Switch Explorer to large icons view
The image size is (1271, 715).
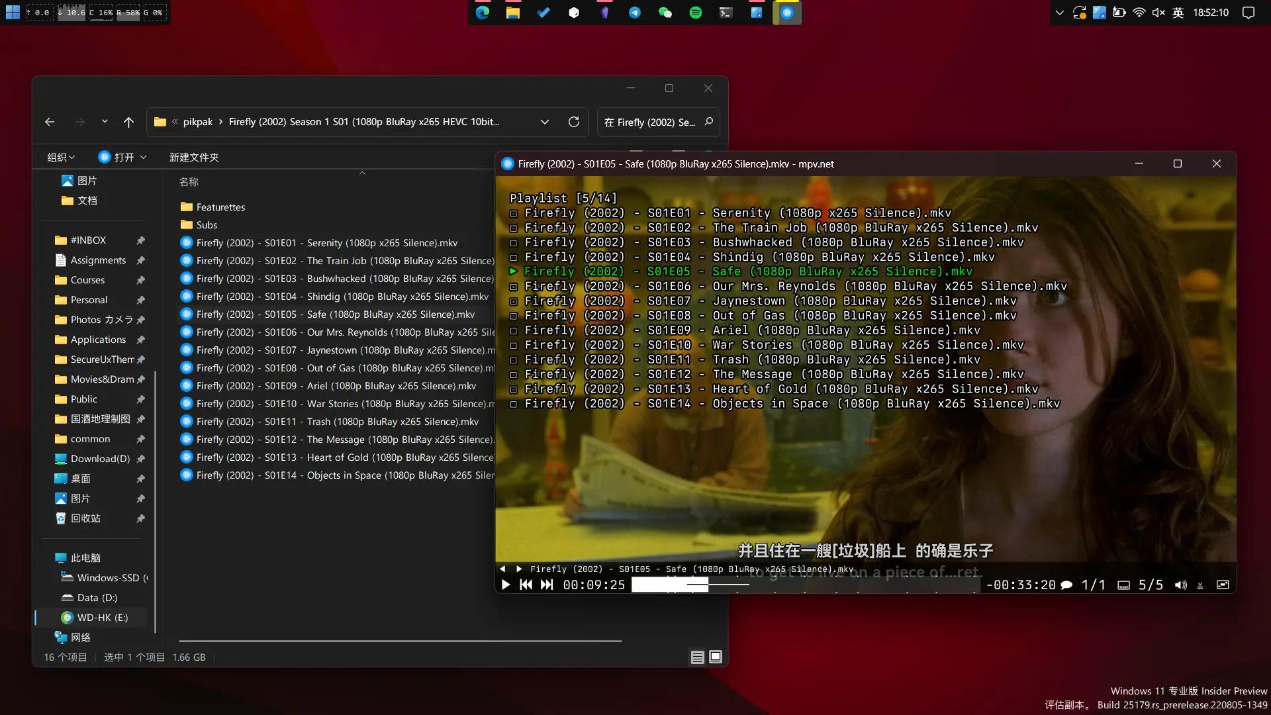click(716, 657)
